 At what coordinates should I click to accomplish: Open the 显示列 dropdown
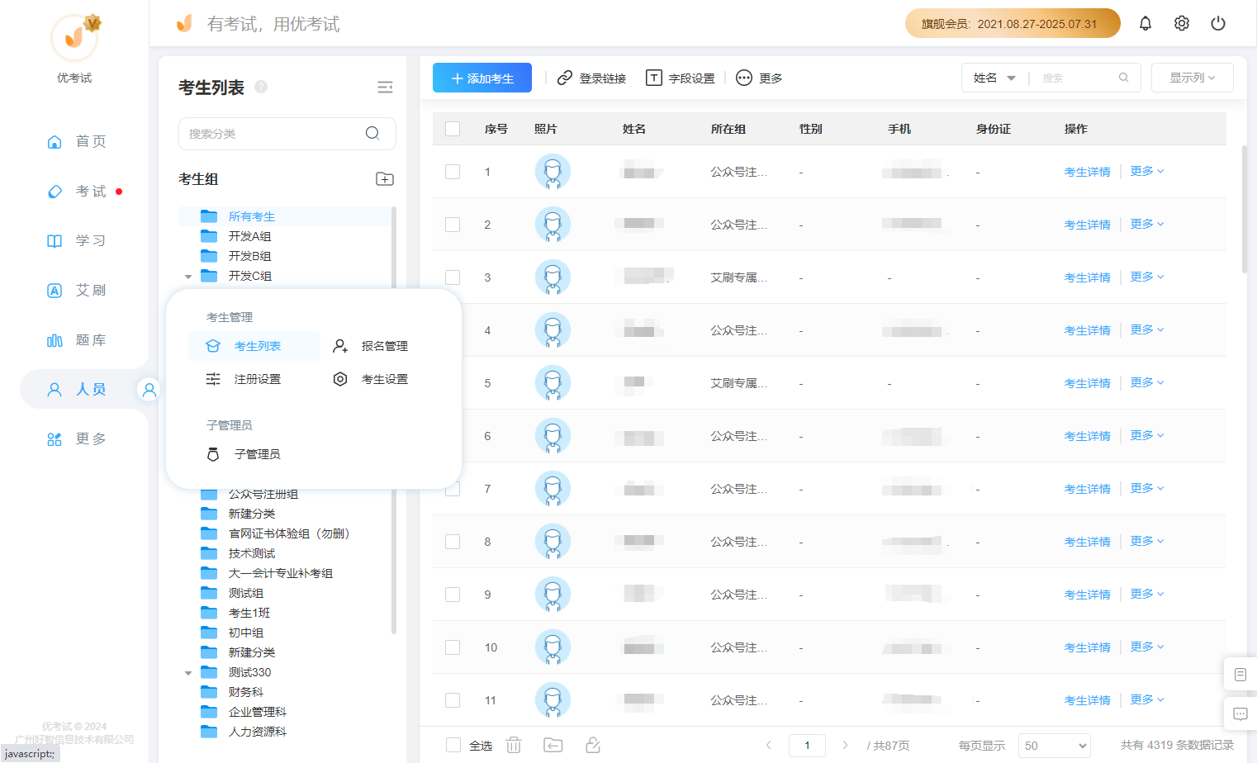pyautogui.click(x=1192, y=78)
